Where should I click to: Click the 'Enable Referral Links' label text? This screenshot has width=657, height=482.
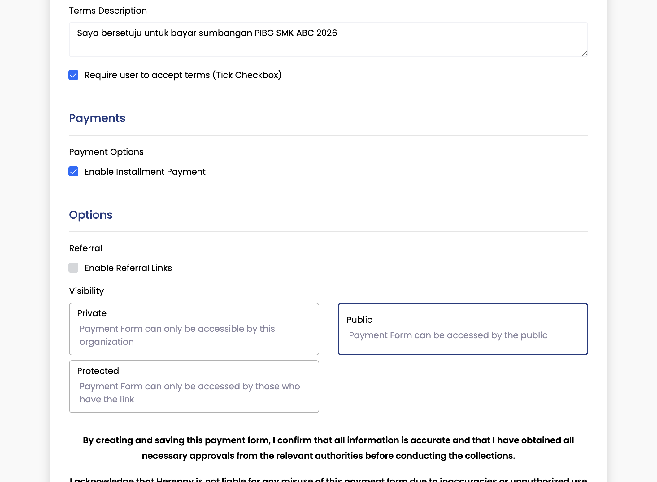[128, 268]
